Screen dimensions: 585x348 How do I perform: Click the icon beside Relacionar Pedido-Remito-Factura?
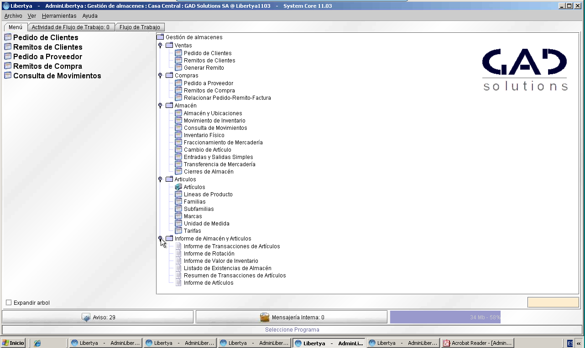point(178,98)
